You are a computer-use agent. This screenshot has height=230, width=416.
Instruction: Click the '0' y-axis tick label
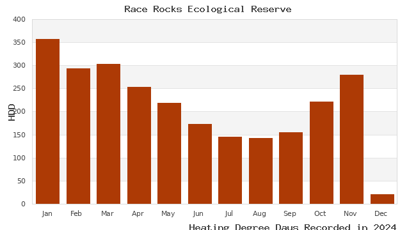[23, 204]
